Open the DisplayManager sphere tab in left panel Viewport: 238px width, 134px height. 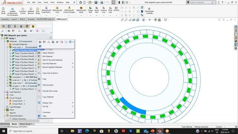tap(27, 26)
